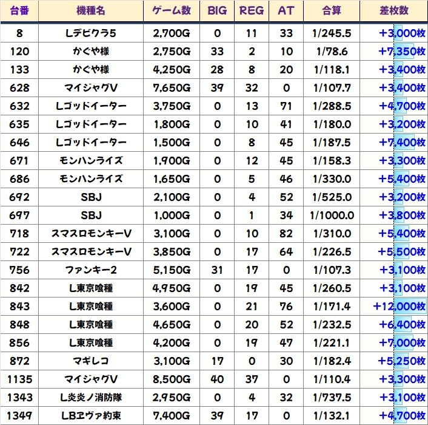Click game count 2,100G
Screen dimensions: 428x425
click(172, 197)
